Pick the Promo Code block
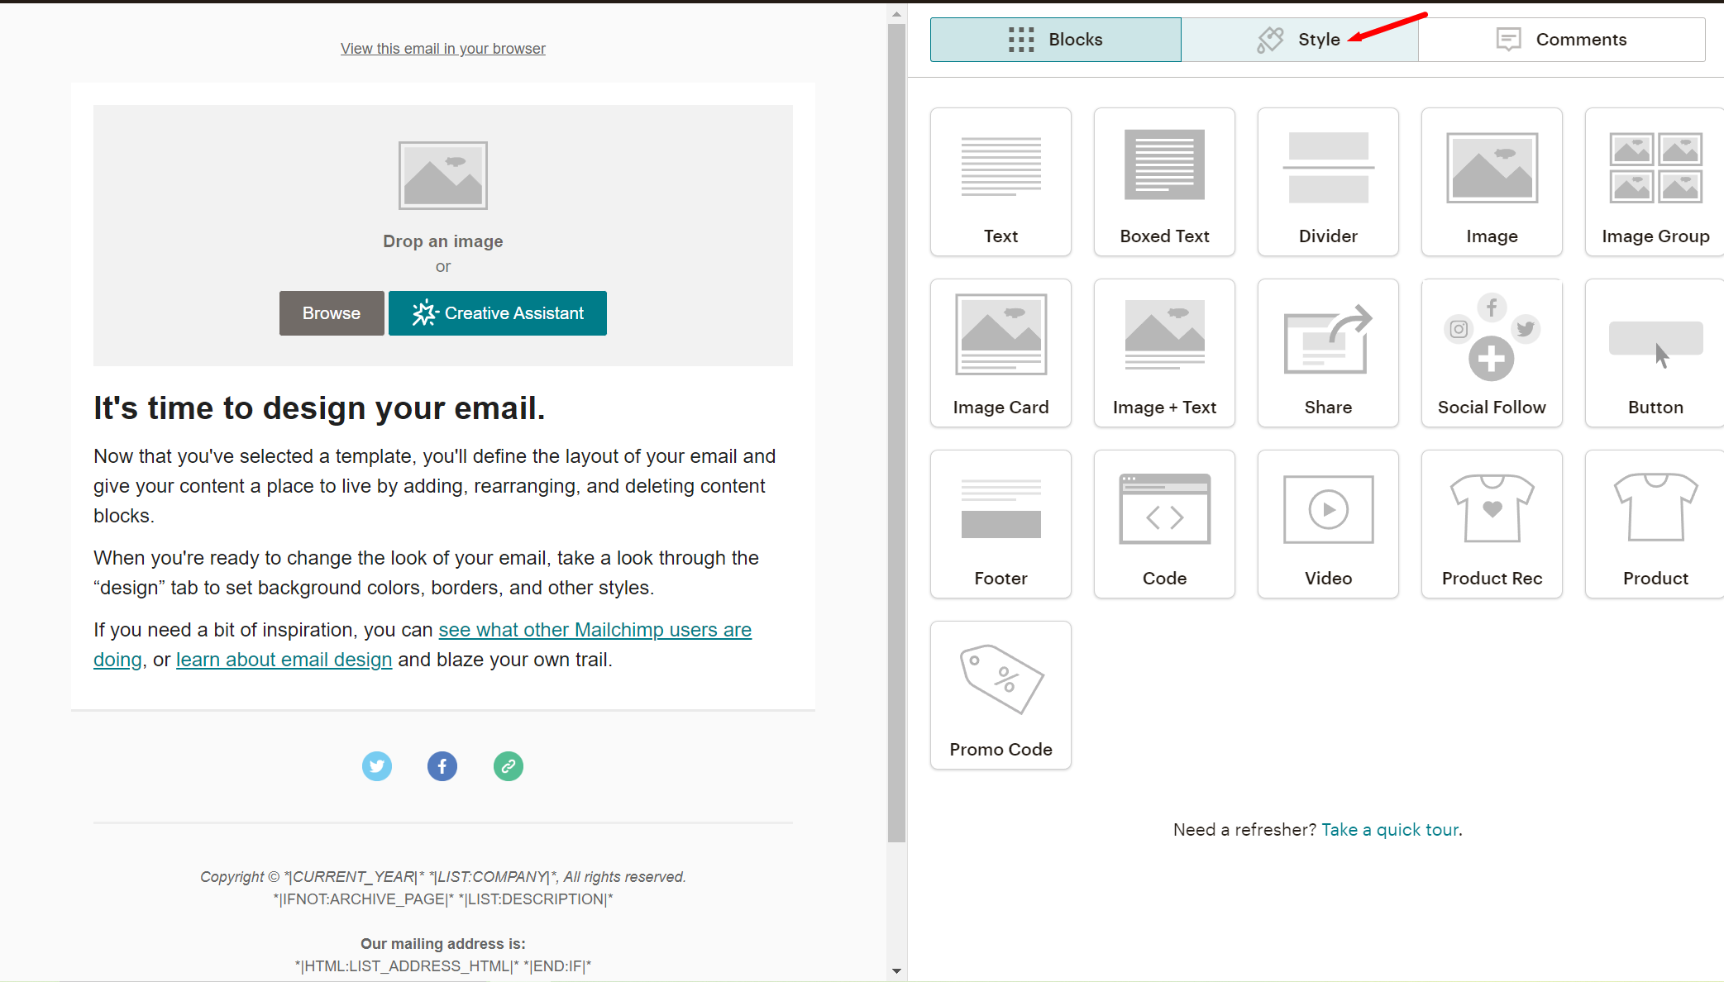The width and height of the screenshot is (1724, 982). pos(1000,695)
